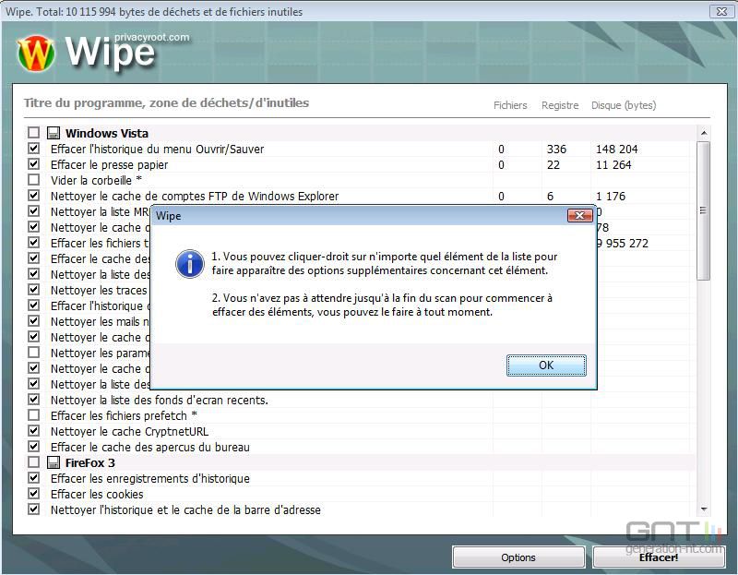The height and width of the screenshot is (575, 738).
Task: Uncheck Effacer les cookies
Action: (x=33, y=494)
